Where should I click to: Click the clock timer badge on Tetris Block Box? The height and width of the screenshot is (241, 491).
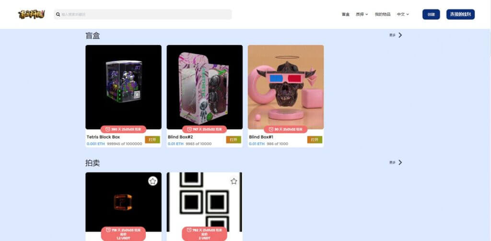click(123, 129)
